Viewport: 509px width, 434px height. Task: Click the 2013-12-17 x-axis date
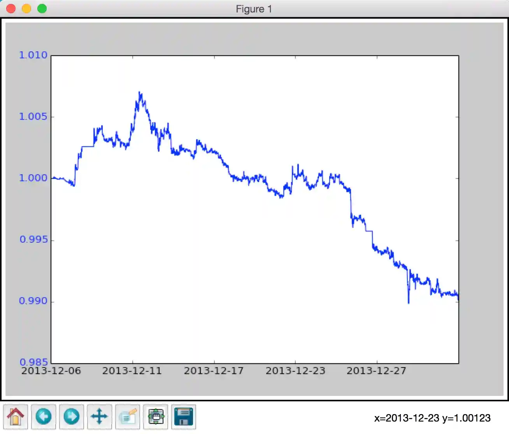point(214,371)
